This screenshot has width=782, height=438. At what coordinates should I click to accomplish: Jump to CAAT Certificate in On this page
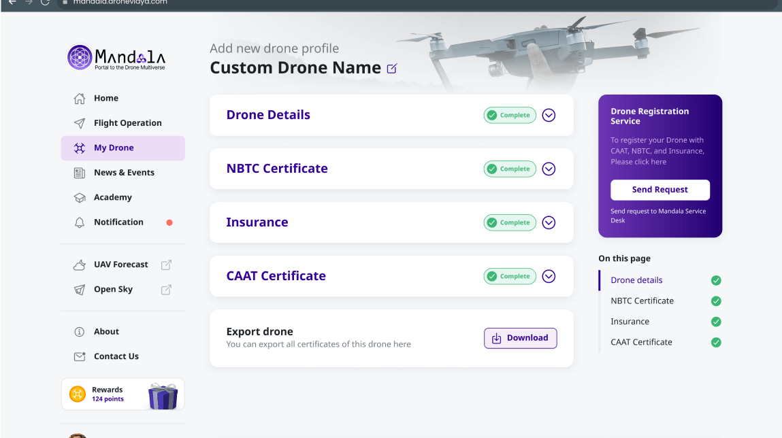641,342
